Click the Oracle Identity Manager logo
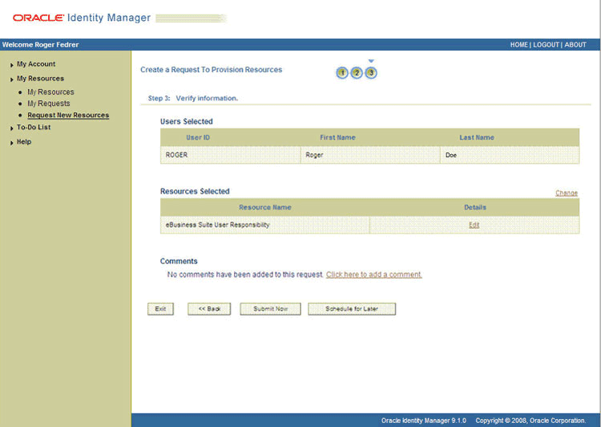 pyautogui.click(x=81, y=18)
